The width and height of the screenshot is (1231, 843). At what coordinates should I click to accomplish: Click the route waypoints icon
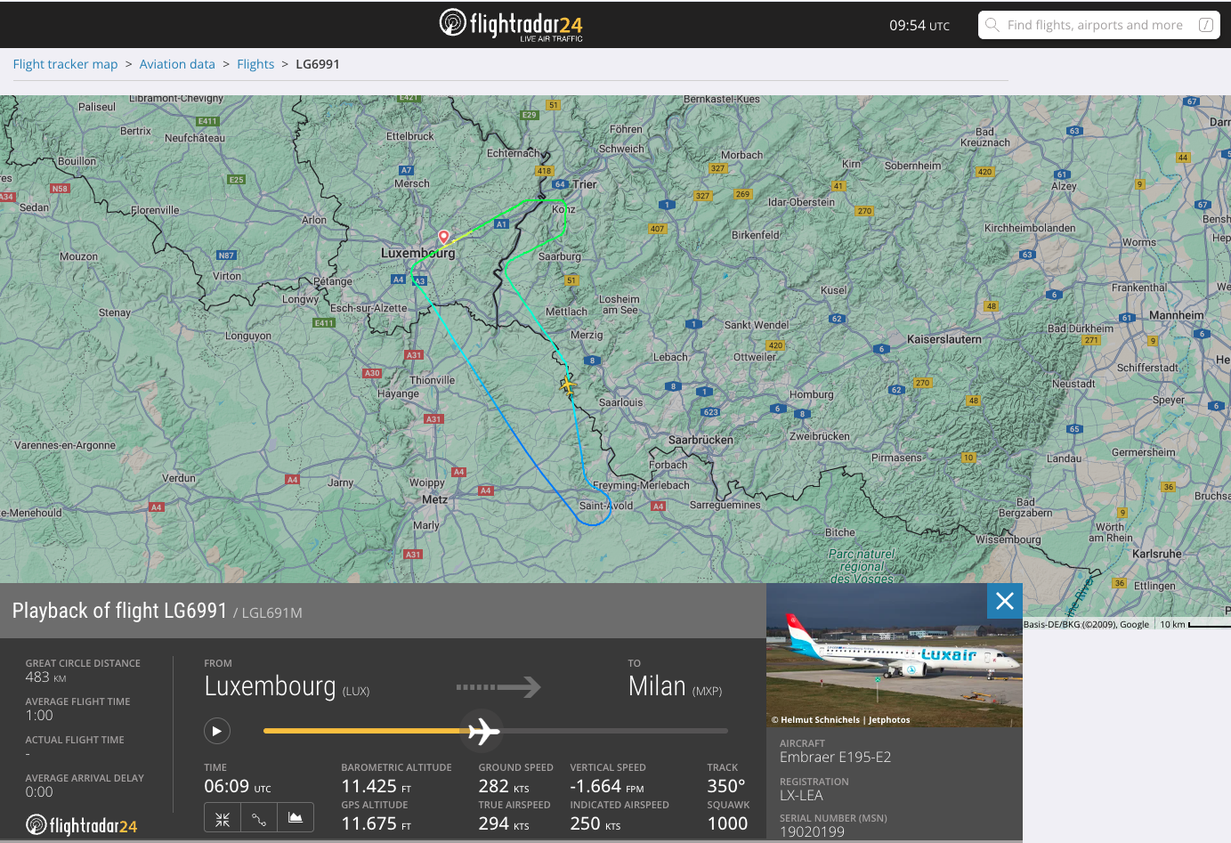259,818
